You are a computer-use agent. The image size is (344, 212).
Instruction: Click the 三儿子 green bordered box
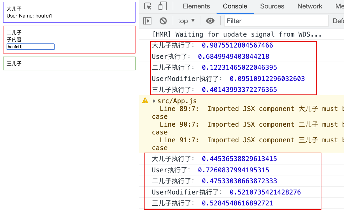click(69, 63)
